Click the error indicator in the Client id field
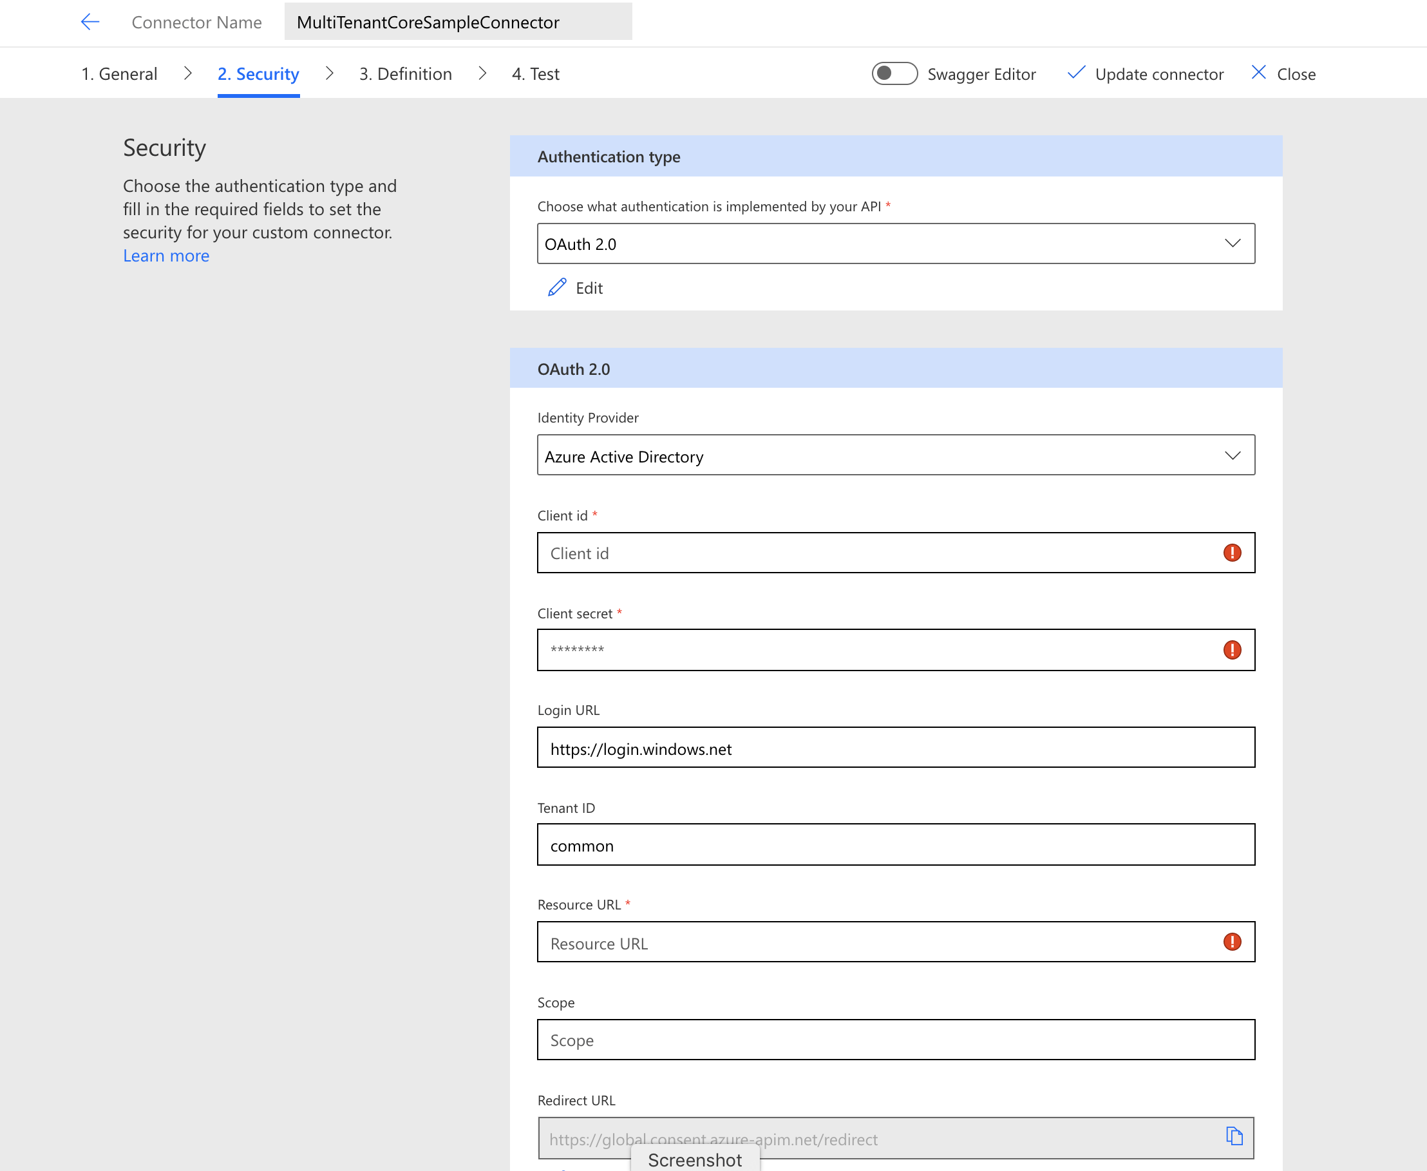Image resolution: width=1427 pixels, height=1171 pixels. point(1232,553)
